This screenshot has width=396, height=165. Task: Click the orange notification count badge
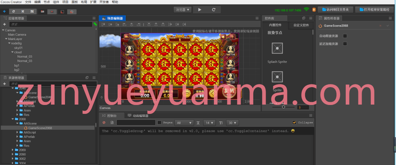(x=314, y=10)
